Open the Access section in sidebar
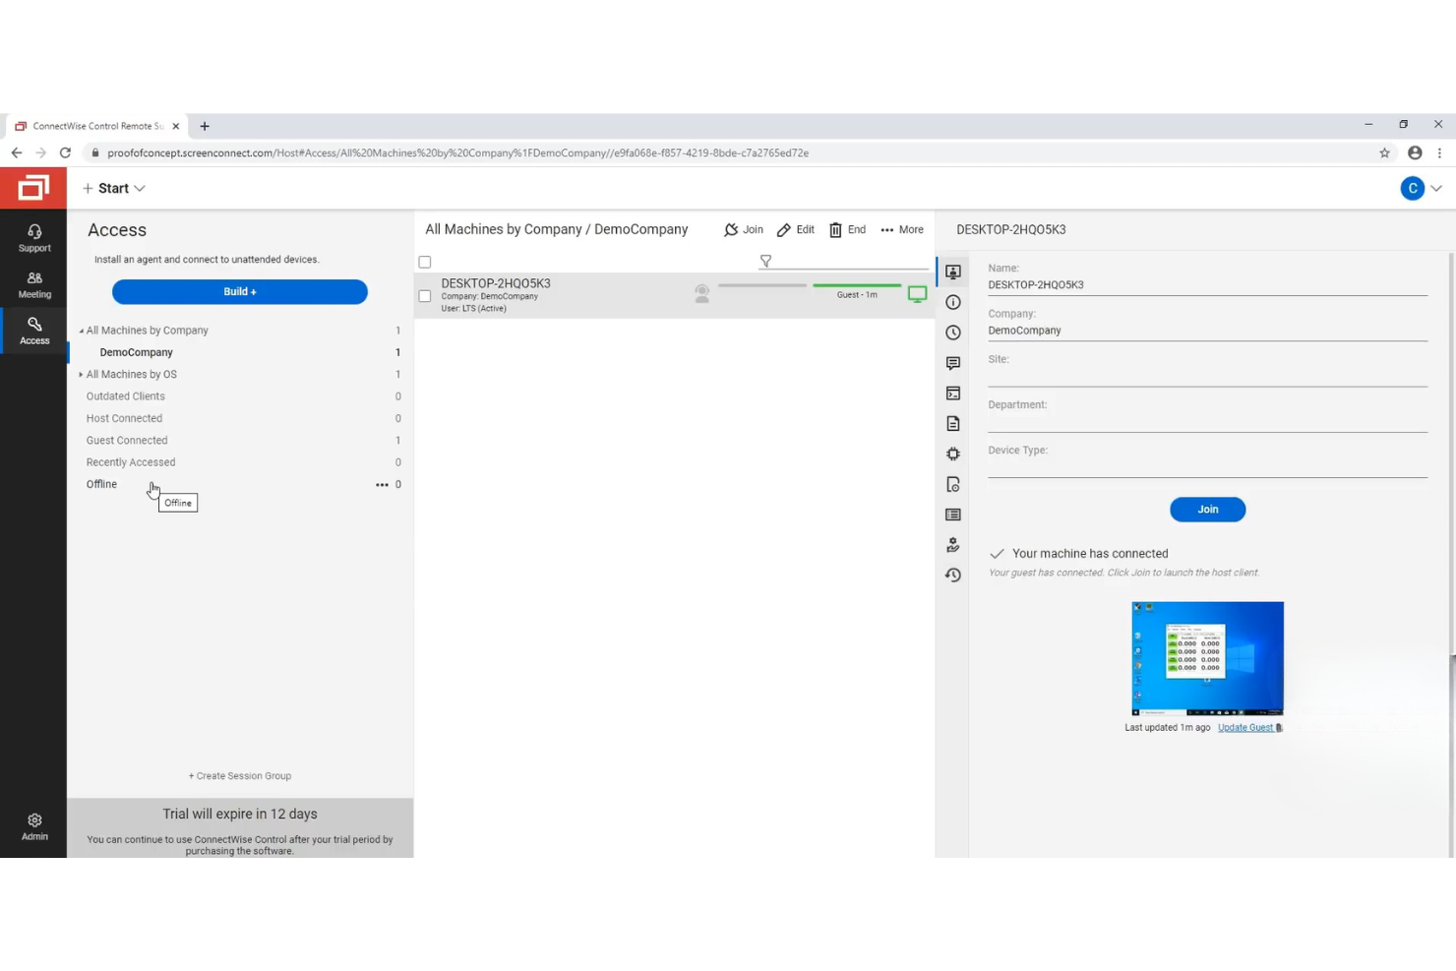This screenshot has width=1456, height=971. pyautogui.click(x=34, y=331)
